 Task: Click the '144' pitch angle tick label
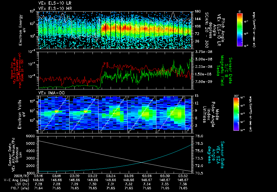tap(197, 19)
